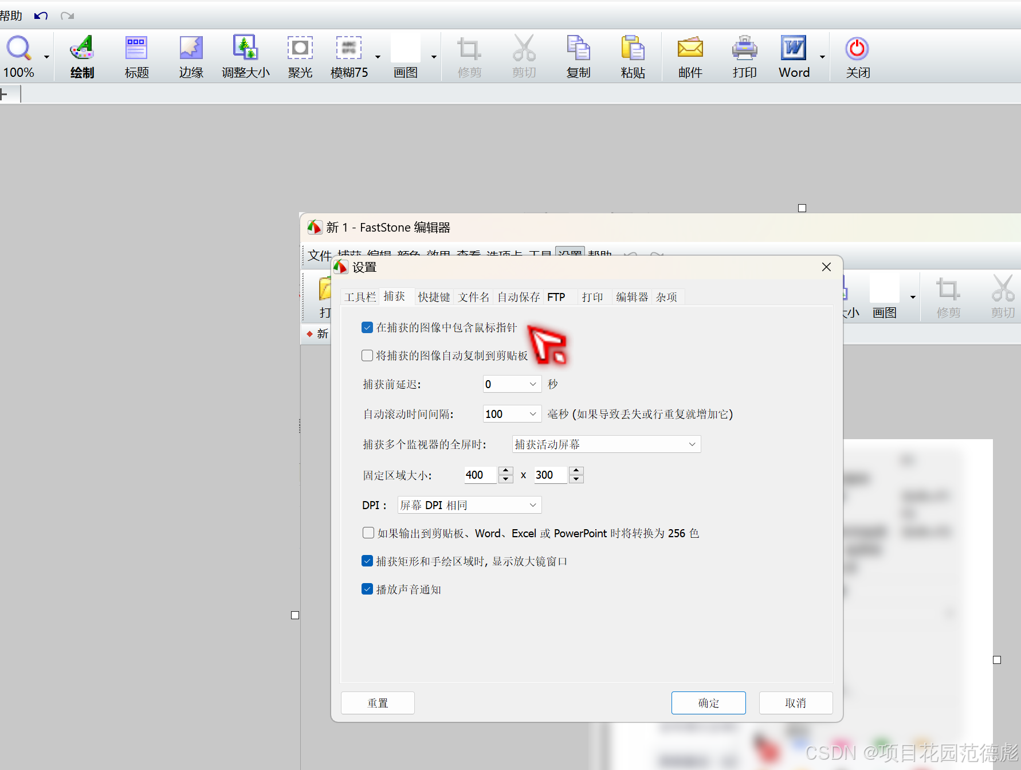Screen dimensions: 1021x770
Task: Click the redo arrow icon
Action: [68, 16]
